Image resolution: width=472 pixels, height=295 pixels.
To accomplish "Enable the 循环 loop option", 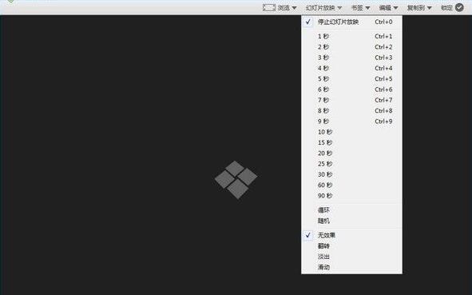I will point(351,210).
